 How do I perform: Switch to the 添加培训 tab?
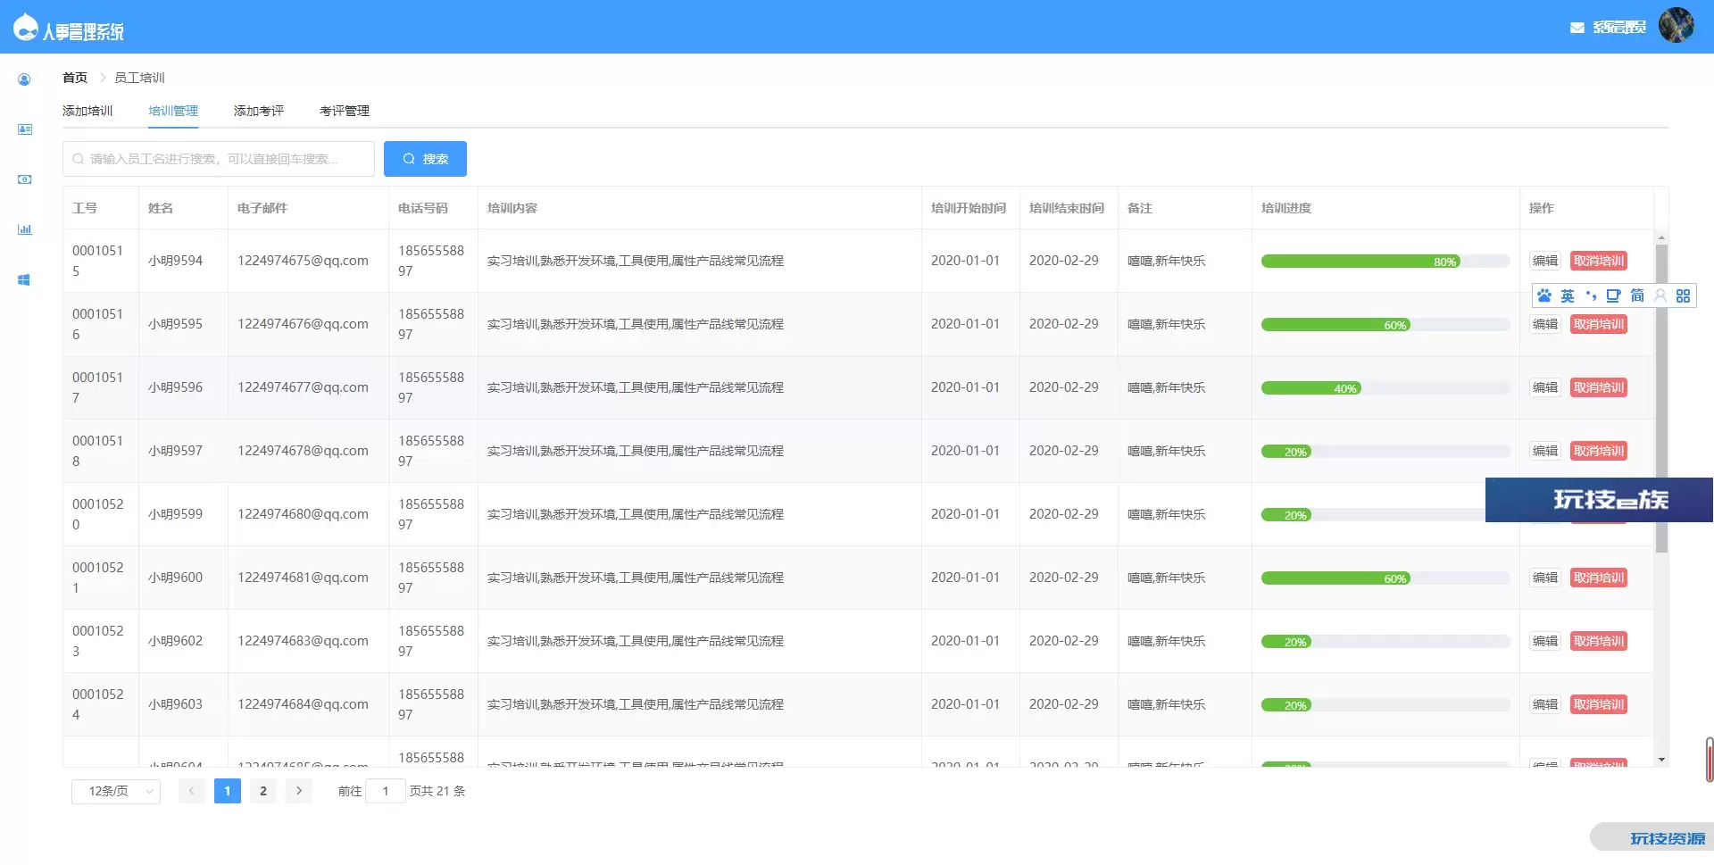(x=87, y=111)
